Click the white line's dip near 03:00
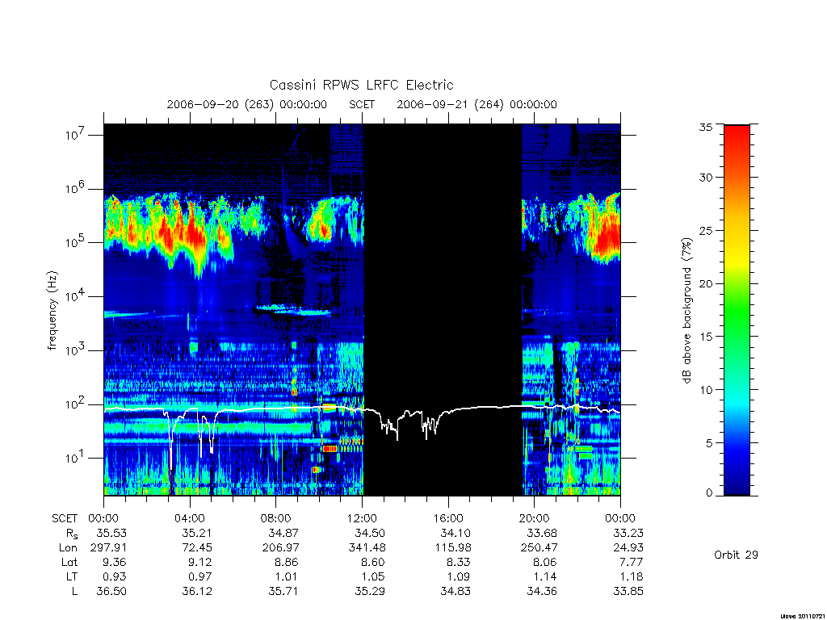 (171, 440)
